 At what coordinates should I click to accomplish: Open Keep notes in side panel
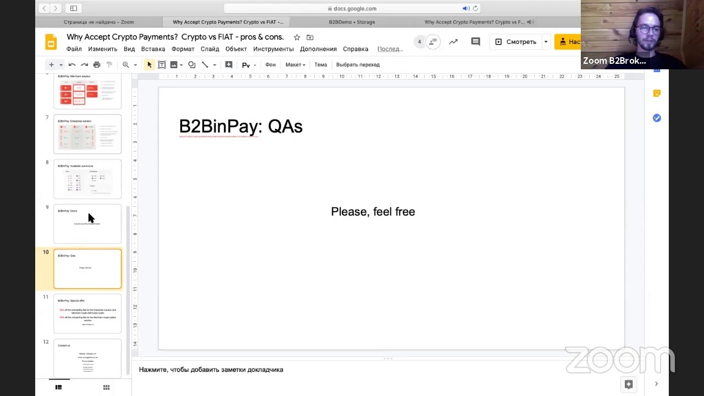[x=657, y=94]
